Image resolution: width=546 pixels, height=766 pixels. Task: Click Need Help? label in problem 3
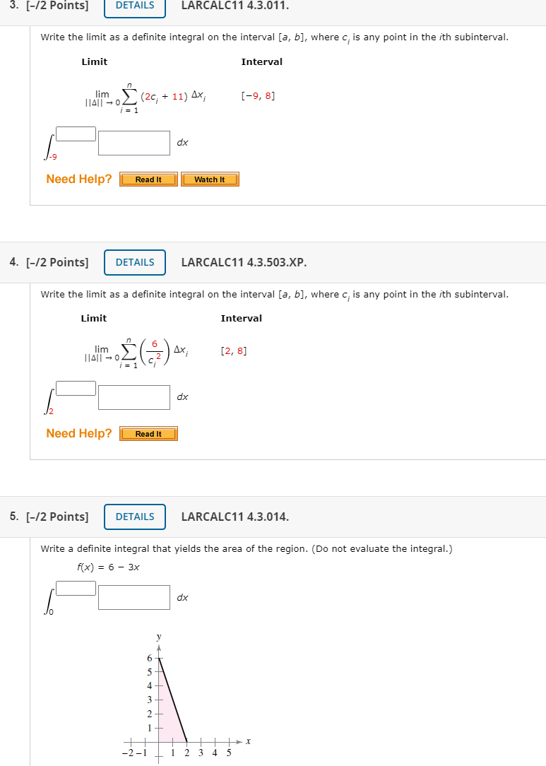(78, 179)
